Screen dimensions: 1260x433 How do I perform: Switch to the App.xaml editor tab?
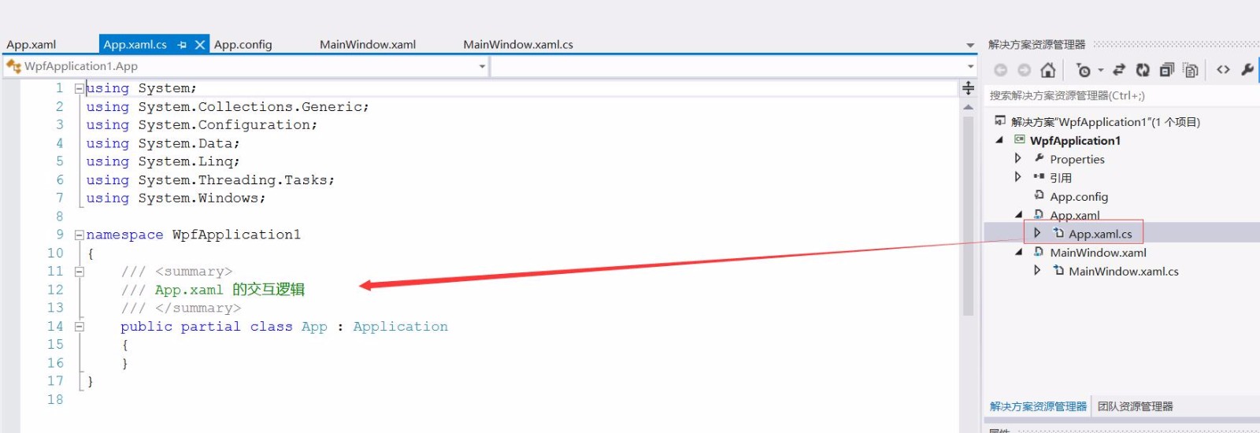click(x=31, y=45)
